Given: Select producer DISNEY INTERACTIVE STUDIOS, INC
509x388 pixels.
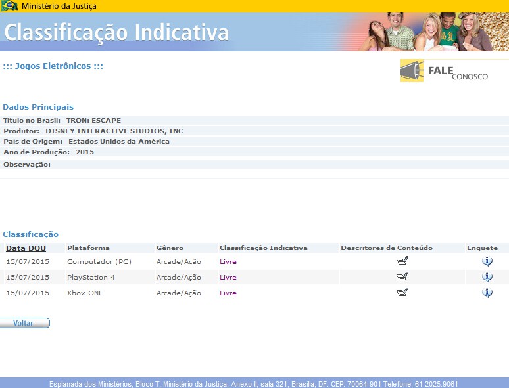Looking at the screenshot, I should pyautogui.click(x=114, y=131).
